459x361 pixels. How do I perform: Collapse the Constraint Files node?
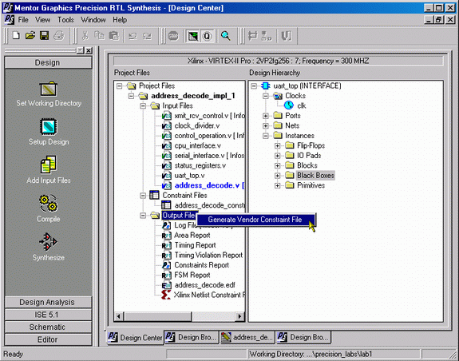143,196
